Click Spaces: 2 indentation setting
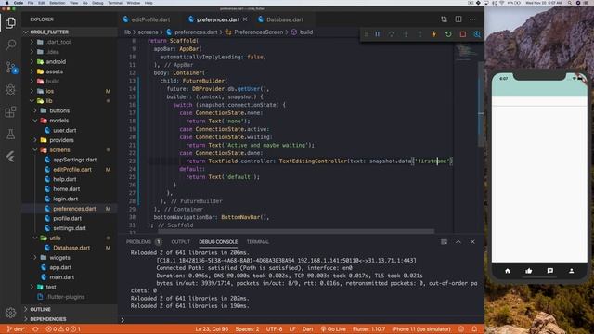594x334 pixels. pos(247,329)
